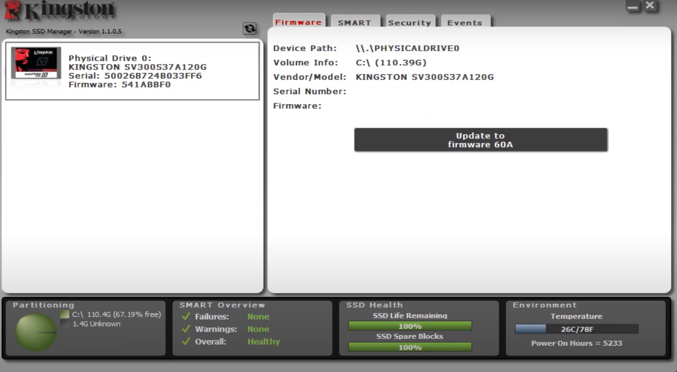Minimize the Kingston SSD Manager window
Image resolution: width=677 pixels, height=372 pixels.
[632, 6]
